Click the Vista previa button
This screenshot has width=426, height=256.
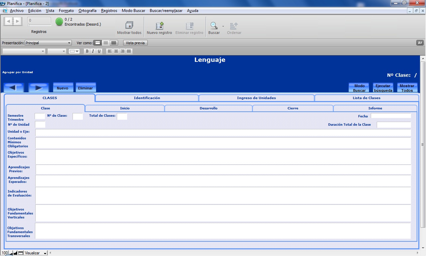point(135,43)
